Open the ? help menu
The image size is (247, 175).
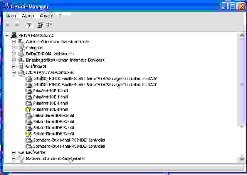tap(60, 16)
